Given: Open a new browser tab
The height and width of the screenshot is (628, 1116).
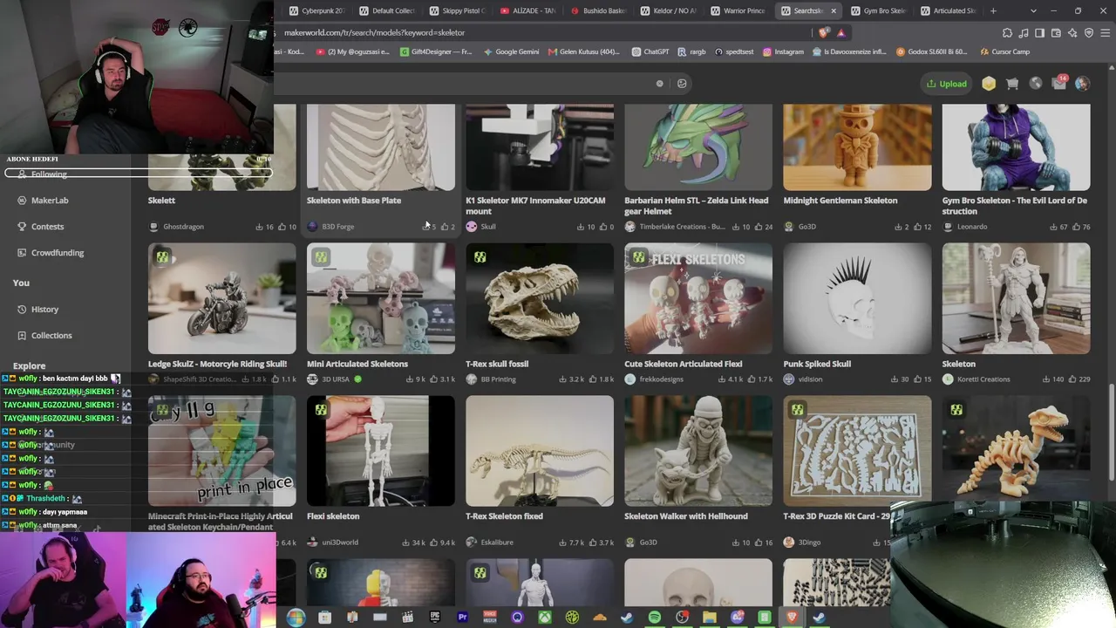Looking at the screenshot, I should [x=993, y=11].
